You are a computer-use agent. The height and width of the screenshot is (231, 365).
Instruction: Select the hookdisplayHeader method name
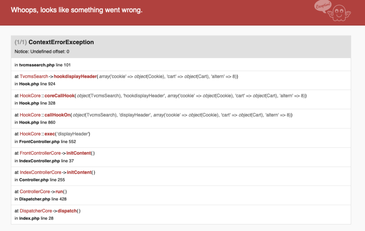click(x=75, y=76)
